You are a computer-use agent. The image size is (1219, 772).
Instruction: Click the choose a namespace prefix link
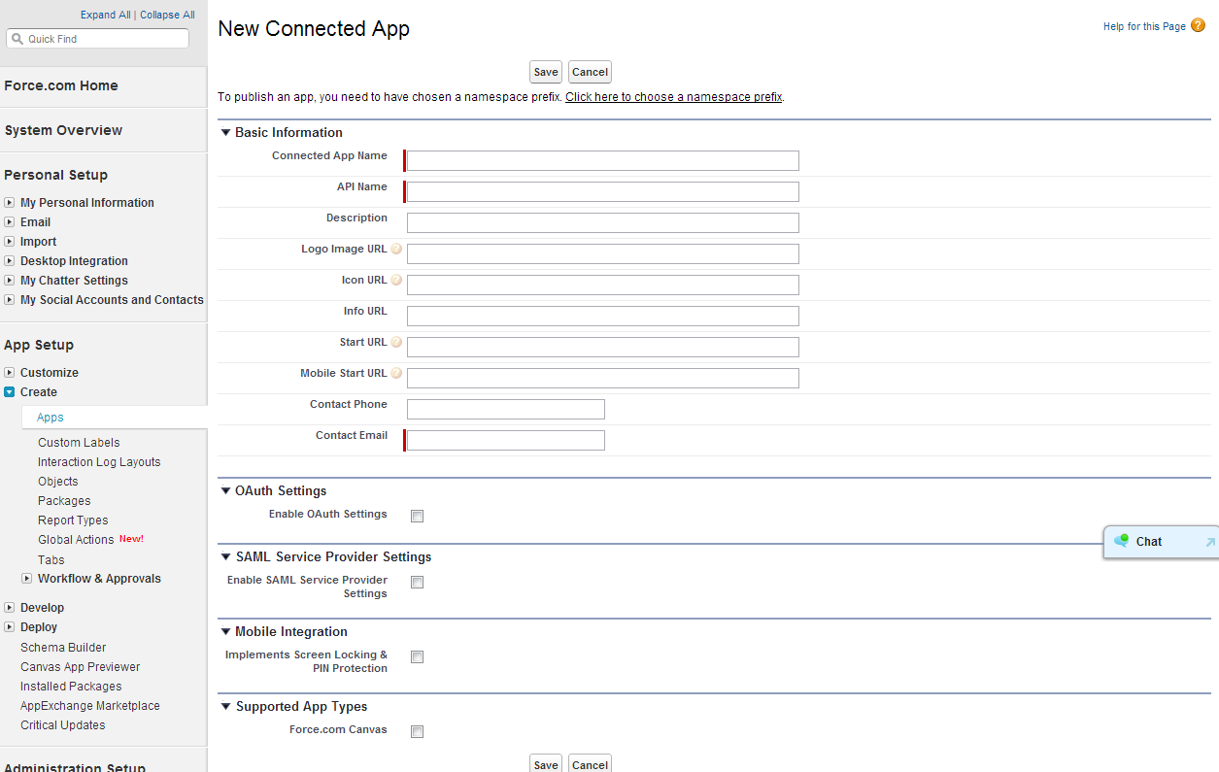pyautogui.click(x=674, y=97)
